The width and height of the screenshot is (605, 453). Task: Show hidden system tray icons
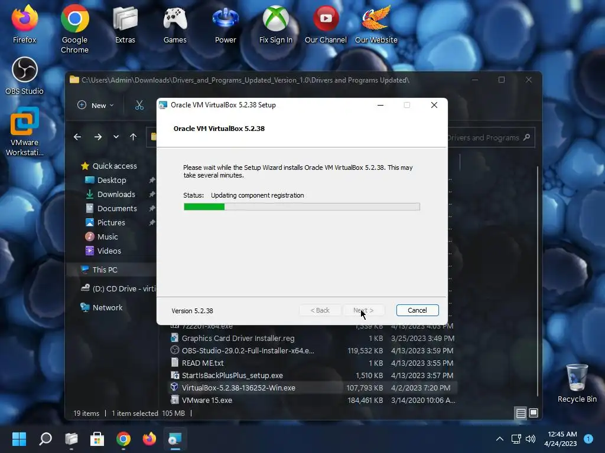499,439
